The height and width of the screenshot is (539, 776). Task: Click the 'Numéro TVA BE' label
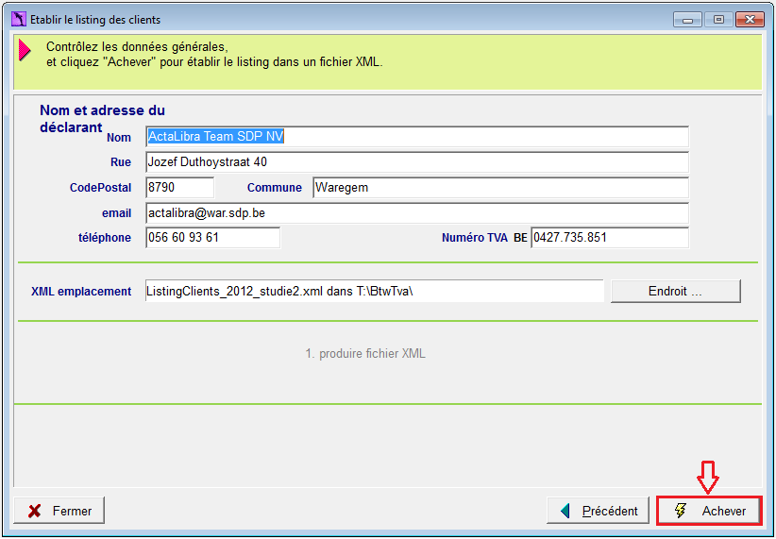click(484, 238)
